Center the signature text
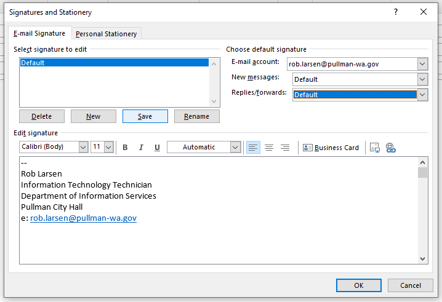The width and height of the screenshot is (442, 302). pyautogui.click(x=269, y=148)
